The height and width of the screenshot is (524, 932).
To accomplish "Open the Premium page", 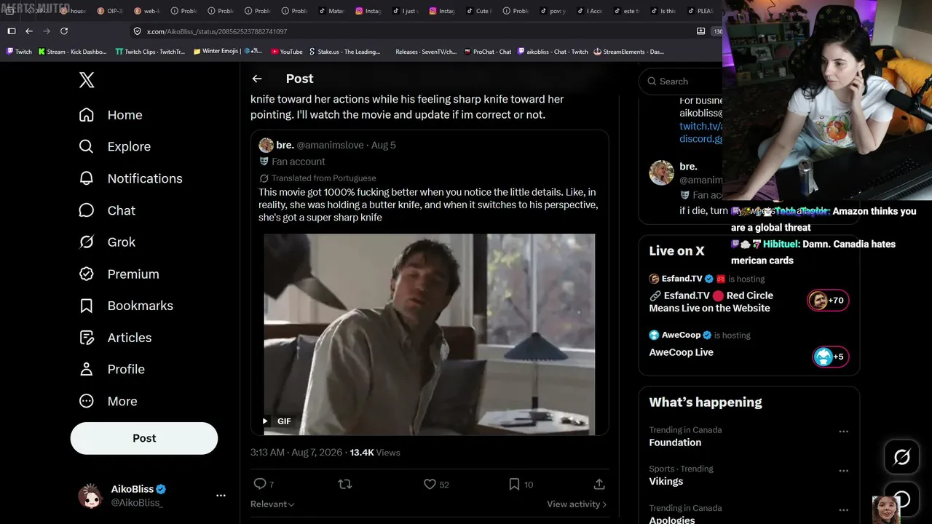I will click(x=119, y=274).
